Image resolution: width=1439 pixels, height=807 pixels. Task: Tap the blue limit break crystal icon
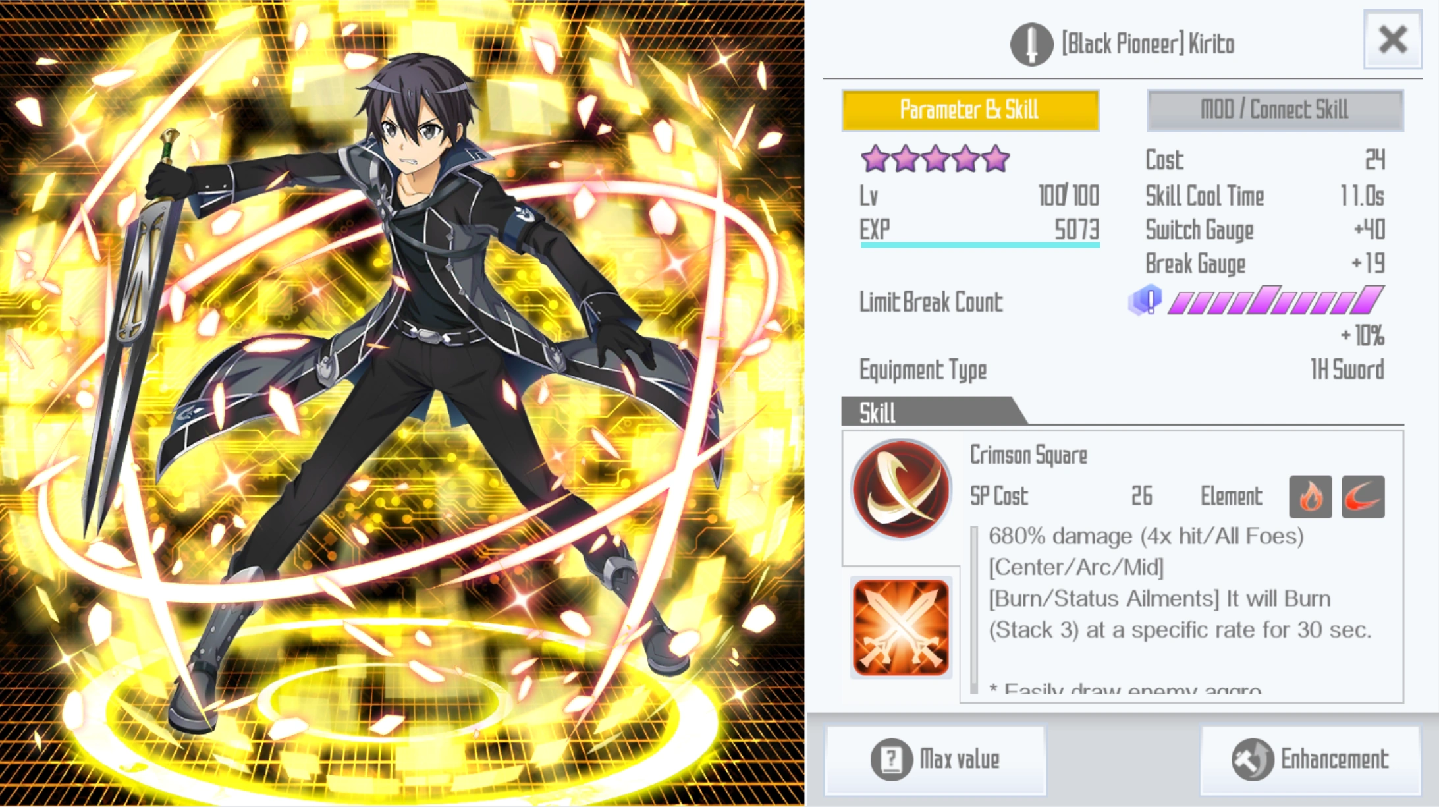tap(1146, 301)
